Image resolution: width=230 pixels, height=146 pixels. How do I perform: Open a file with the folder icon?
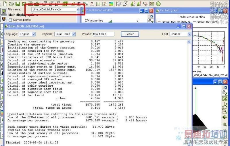[x=11, y=4]
